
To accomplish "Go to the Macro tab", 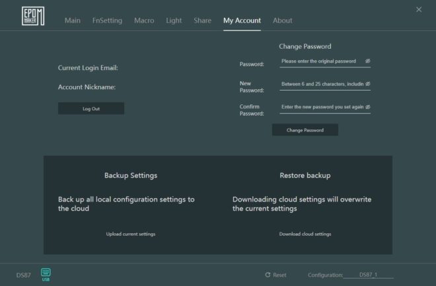I will (x=144, y=20).
